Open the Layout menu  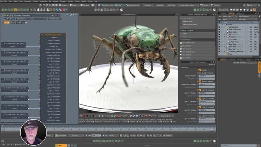click(x=84, y=1)
